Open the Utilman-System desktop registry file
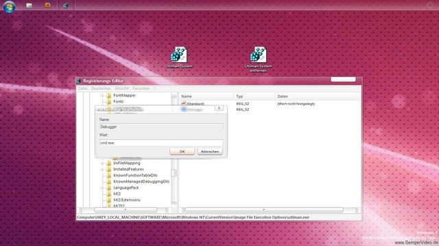 click(x=178, y=57)
